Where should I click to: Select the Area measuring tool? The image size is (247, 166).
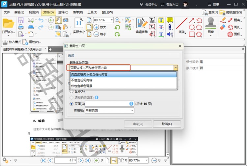pos(234,34)
